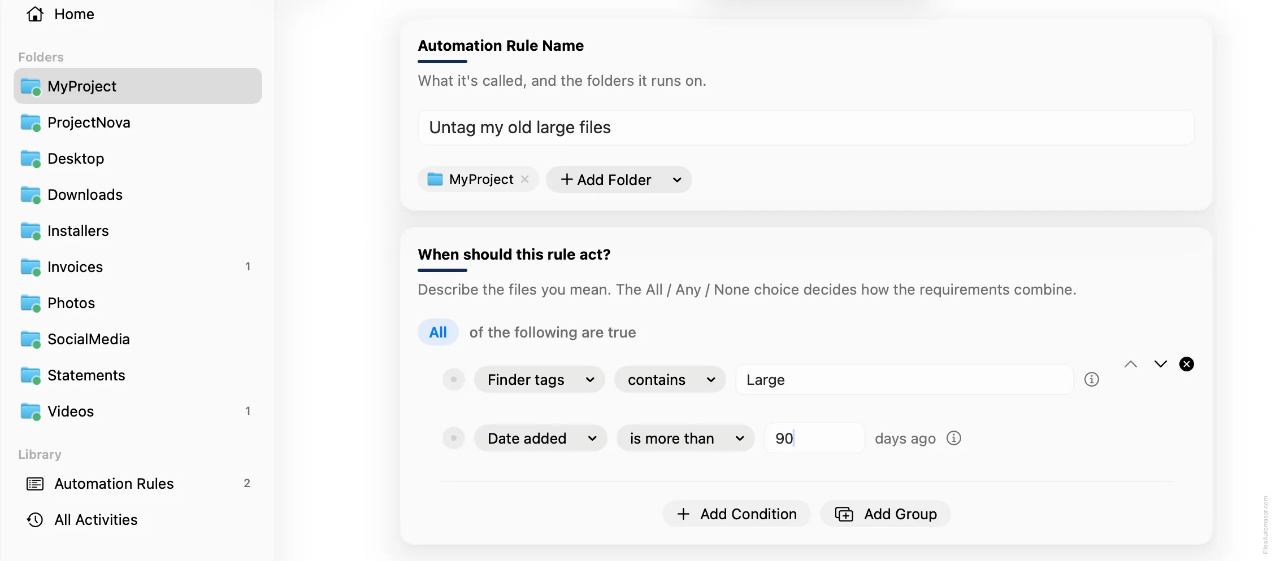Viewport: 1276px width, 561px height.
Task: Open the contains operator dropdown
Action: coord(670,380)
